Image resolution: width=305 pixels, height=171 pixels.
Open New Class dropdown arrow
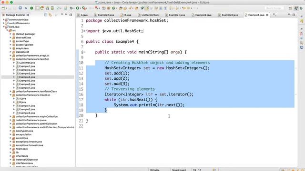point(116,8)
